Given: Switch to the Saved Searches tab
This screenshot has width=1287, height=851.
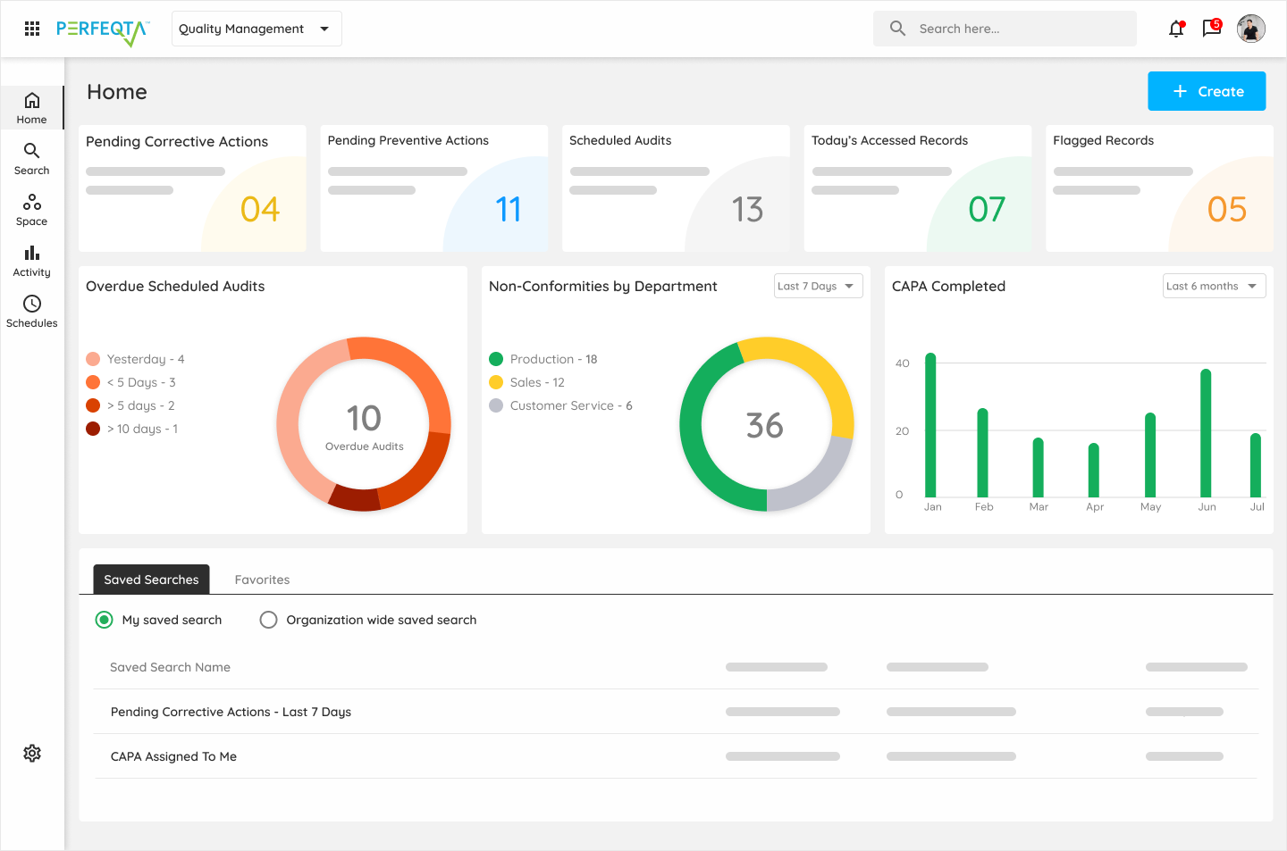Looking at the screenshot, I should pyautogui.click(x=151, y=580).
